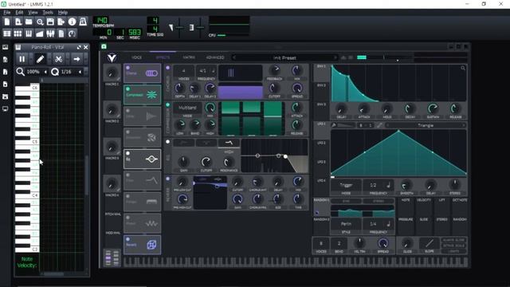Open the instrument plugins sidebar icon
This screenshot has width=510, height=287.
click(6, 47)
